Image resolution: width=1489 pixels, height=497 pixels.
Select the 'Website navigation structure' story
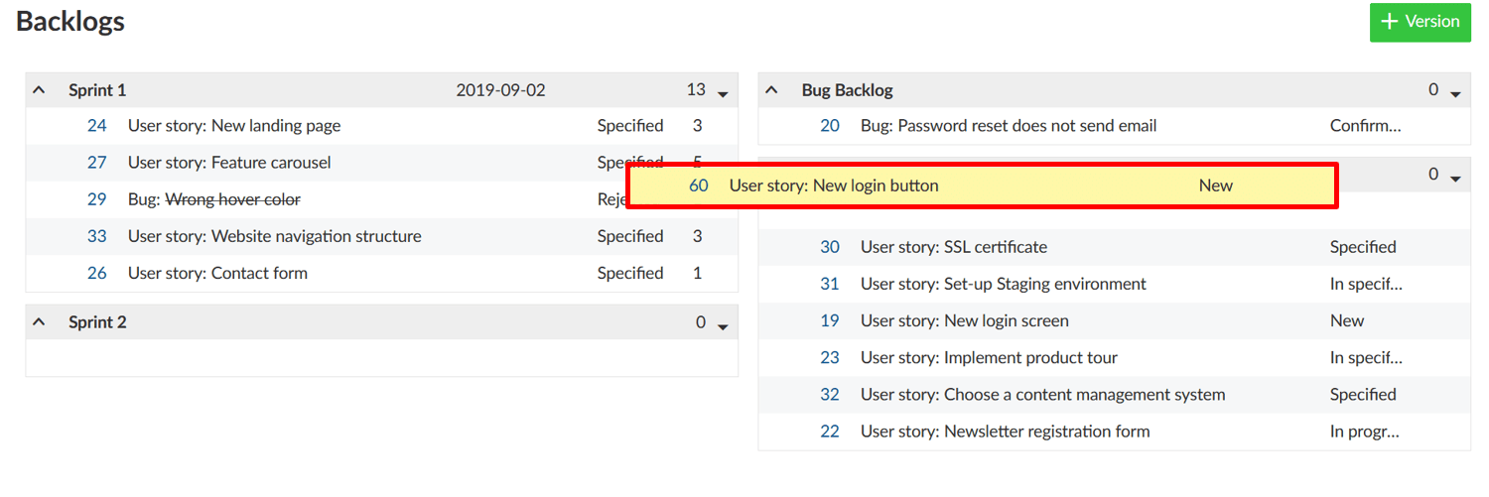274,236
